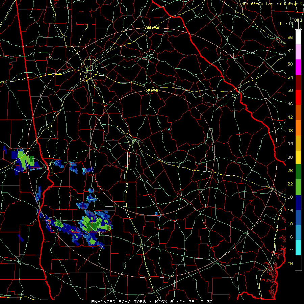Select the legend value "38"

pos(290,130)
